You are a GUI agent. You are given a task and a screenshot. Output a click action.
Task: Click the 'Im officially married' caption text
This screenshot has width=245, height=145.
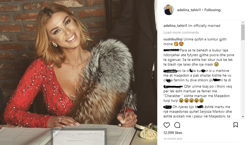(204, 25)
